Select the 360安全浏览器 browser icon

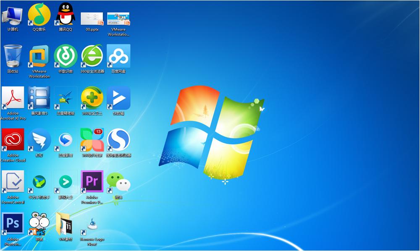pyautogui.click(x=92, y=56)
